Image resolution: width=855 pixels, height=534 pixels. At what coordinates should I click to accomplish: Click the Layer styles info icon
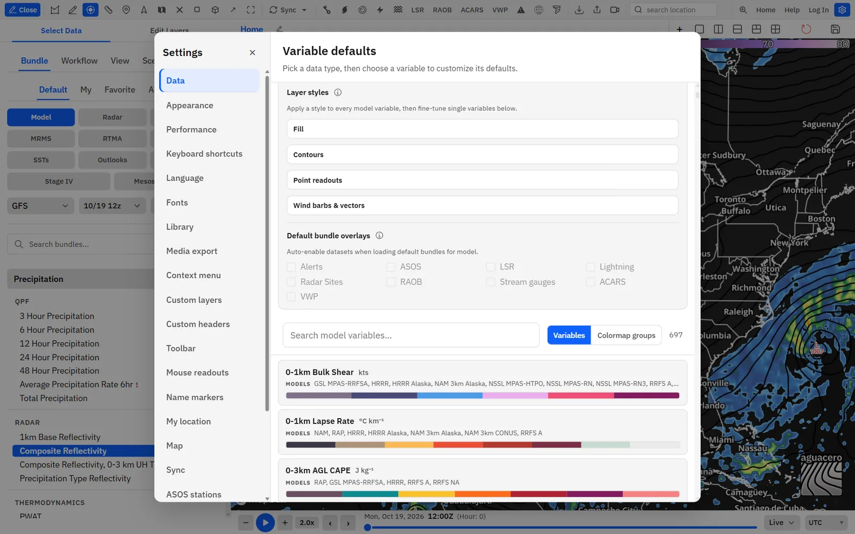338,92
